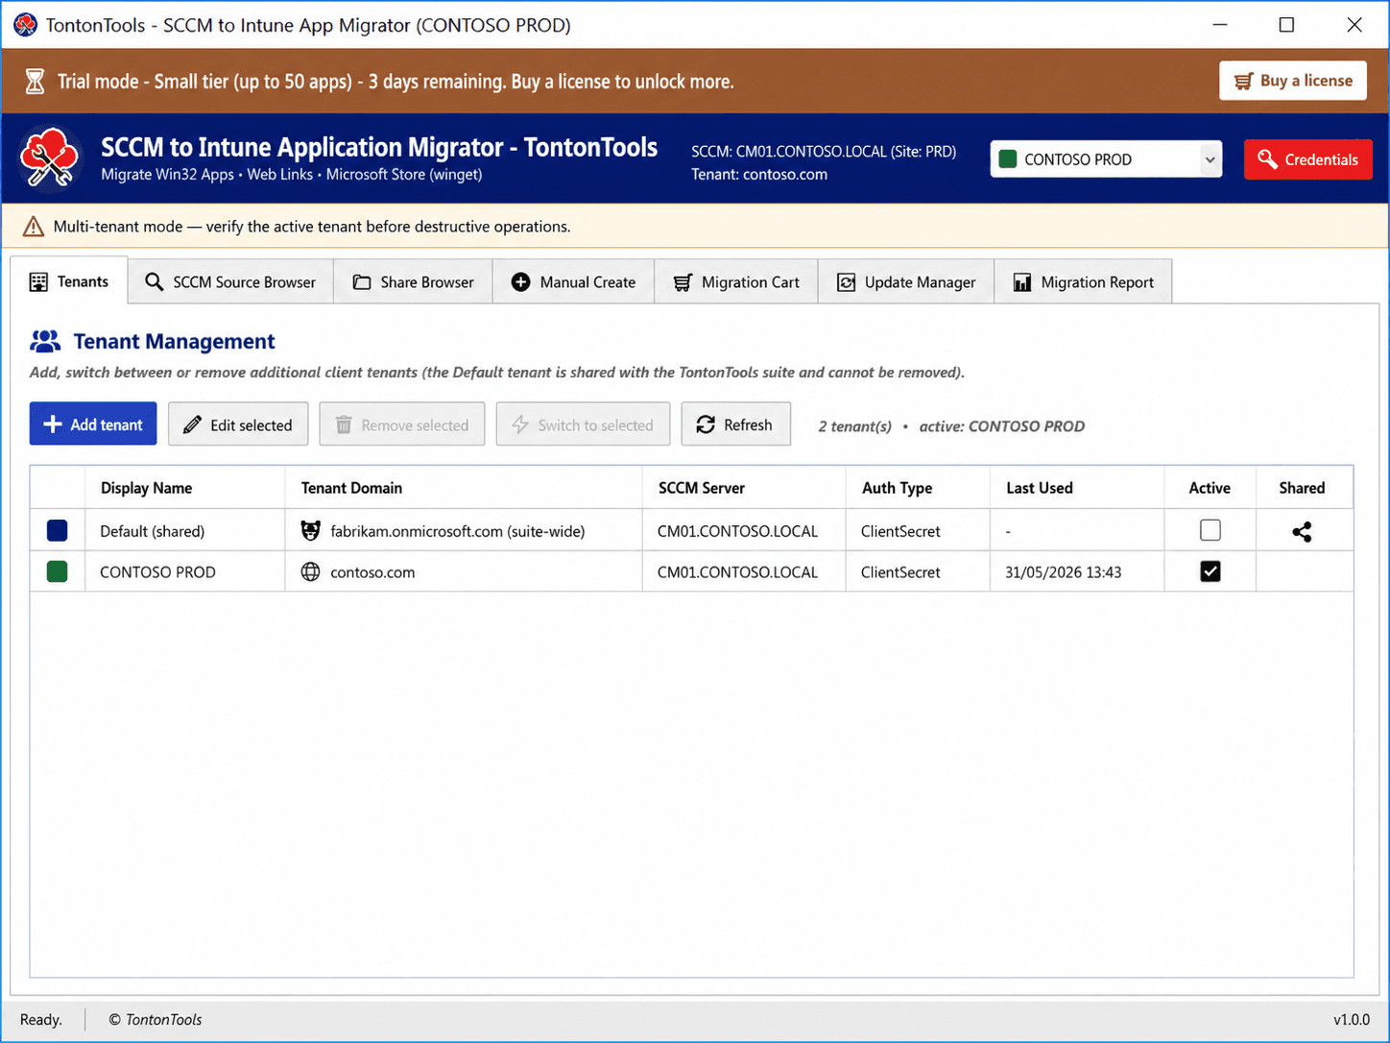This screenshot has height=1043, width=1390.
Task: Click the Add tenant button
Action: click(93, 424)
